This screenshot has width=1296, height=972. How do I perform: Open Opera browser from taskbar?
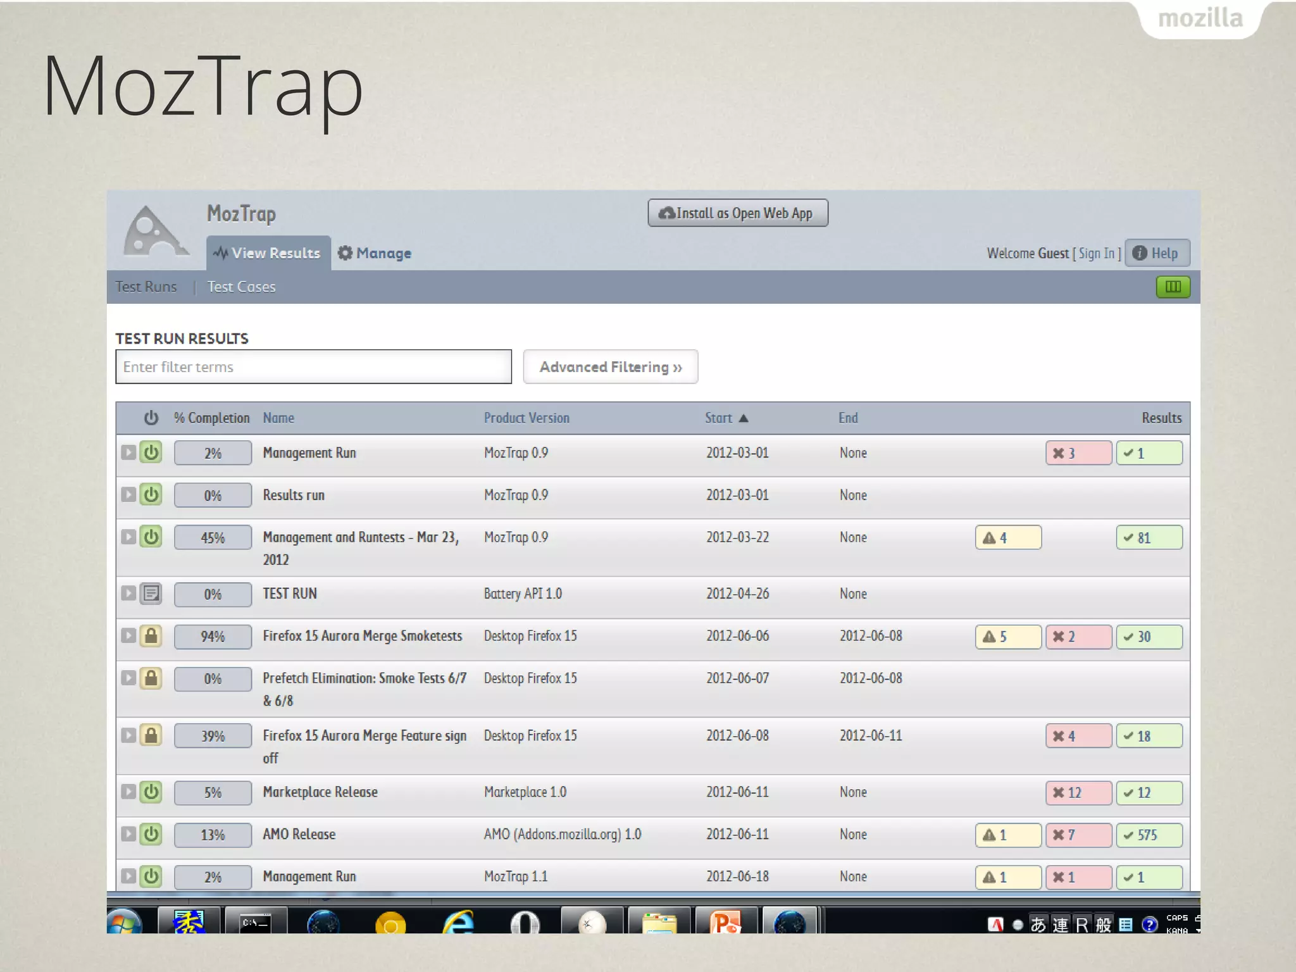[x=525, y=923]
